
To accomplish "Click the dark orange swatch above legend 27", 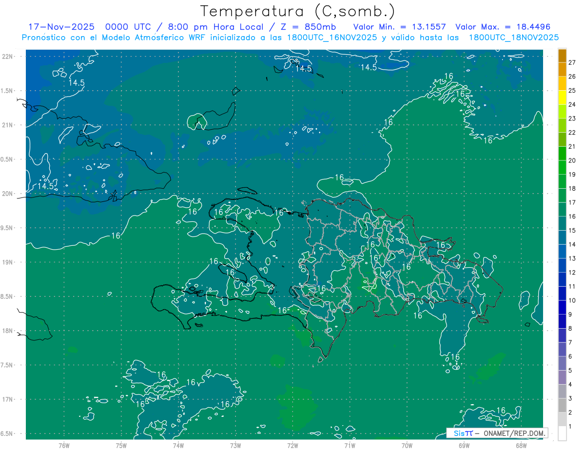I will 562,56.
